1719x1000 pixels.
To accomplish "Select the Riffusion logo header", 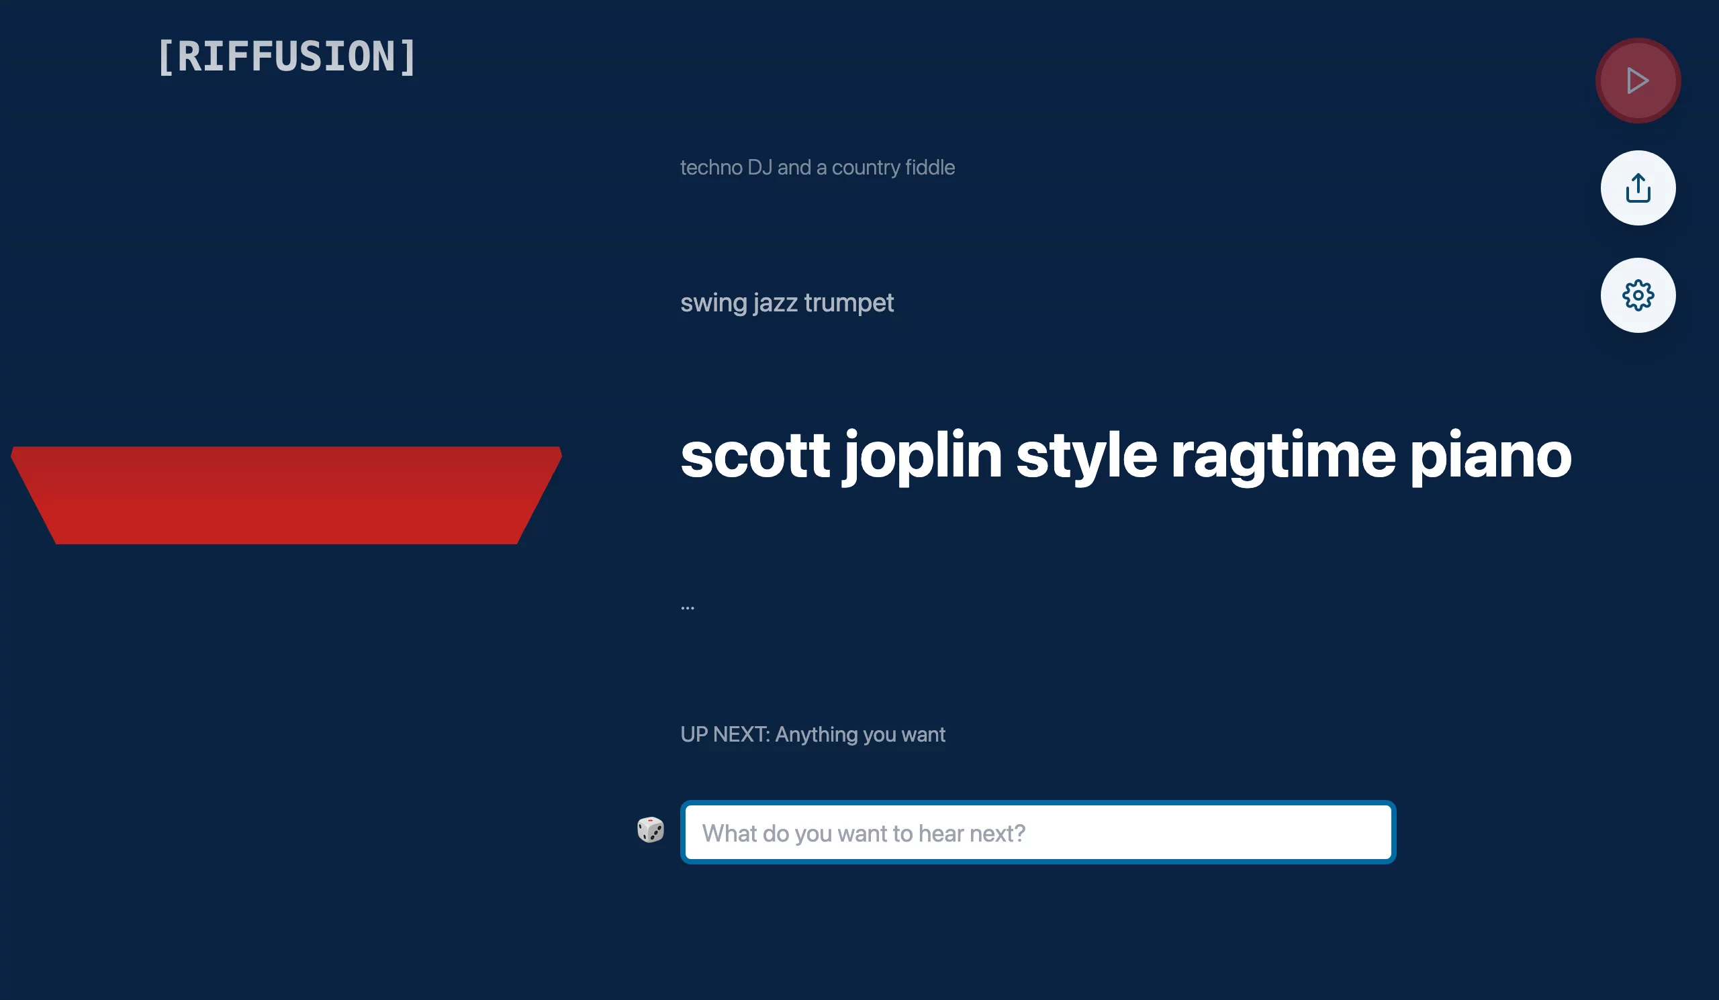I will 285,56.
